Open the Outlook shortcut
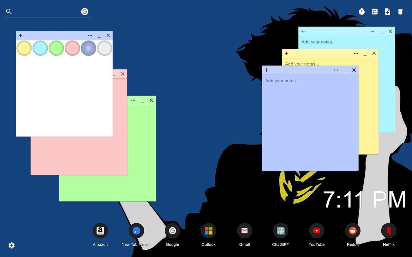Viewport: 412px width, 257px height. [209, 231]
